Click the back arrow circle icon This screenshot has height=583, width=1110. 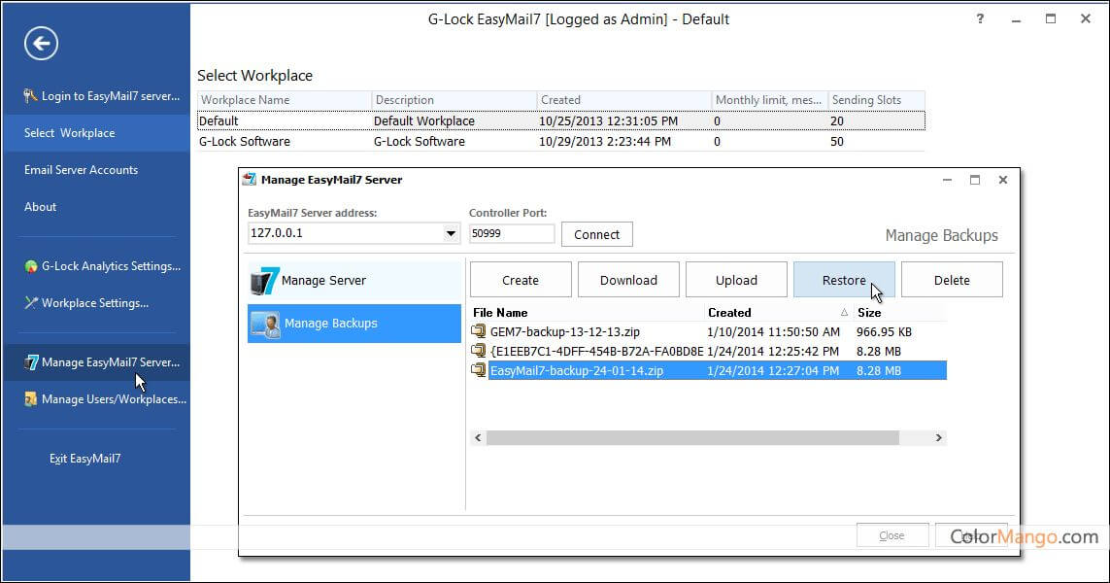point(41,43)
